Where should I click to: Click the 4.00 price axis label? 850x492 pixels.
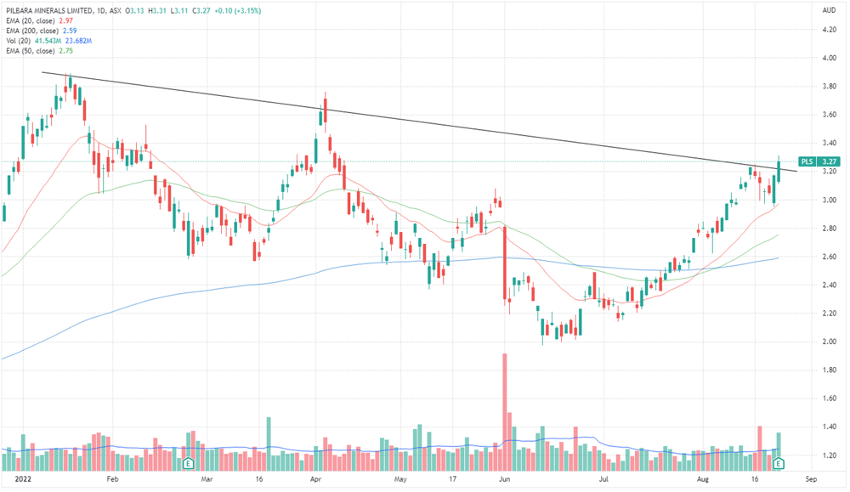point(828,58)
